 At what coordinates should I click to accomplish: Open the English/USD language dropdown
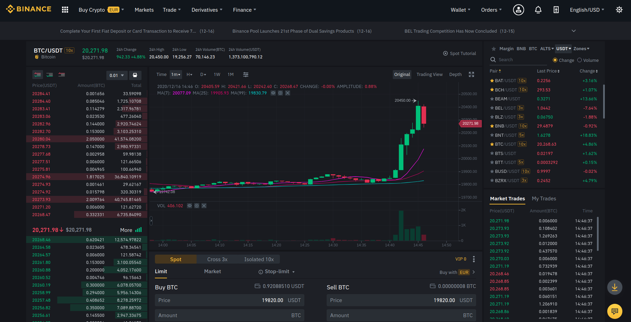[x=587, y=10]
